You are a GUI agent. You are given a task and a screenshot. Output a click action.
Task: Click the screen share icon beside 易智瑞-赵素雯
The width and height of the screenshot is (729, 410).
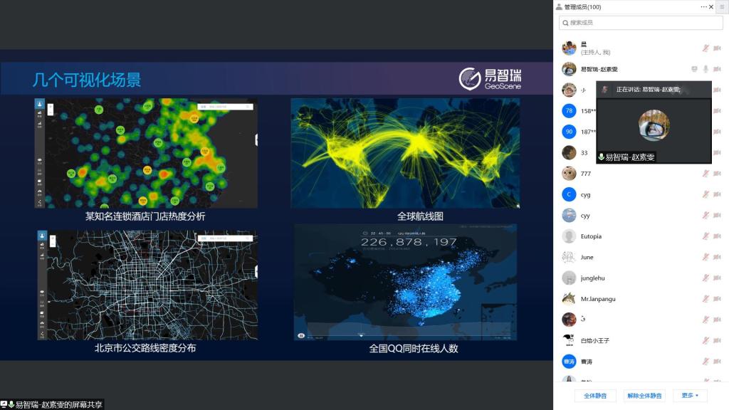(x=694, y=69)
